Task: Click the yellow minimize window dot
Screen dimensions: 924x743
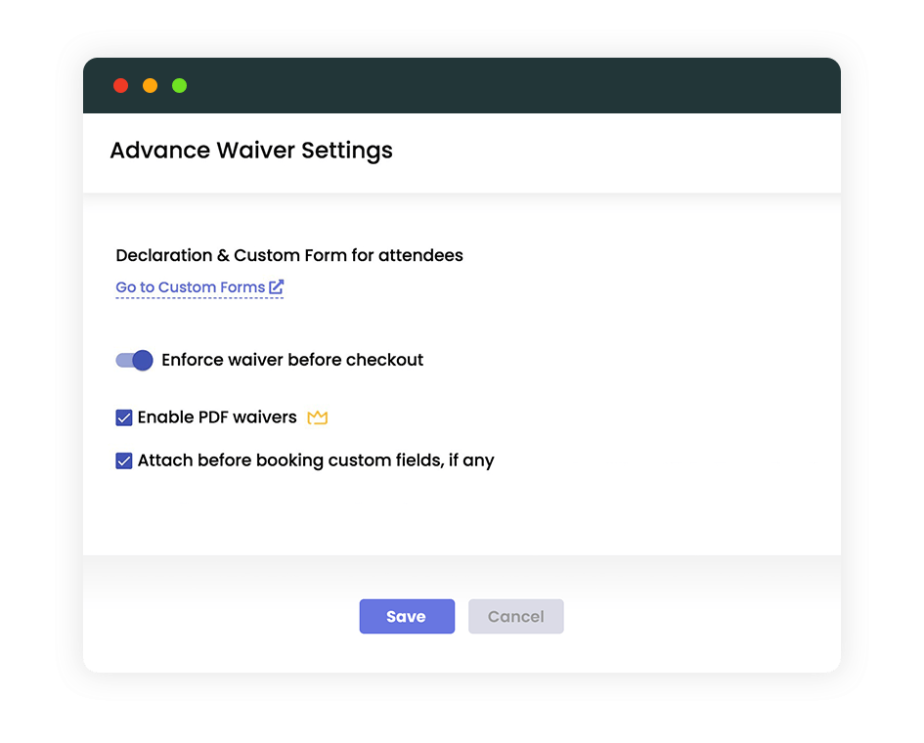Action: (x=150, y=86)
